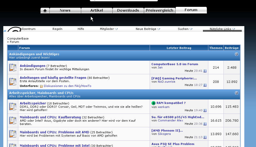Jump to last post in Ankündigungen
This screenshot has width=256, height=147.
pos(205,71)
